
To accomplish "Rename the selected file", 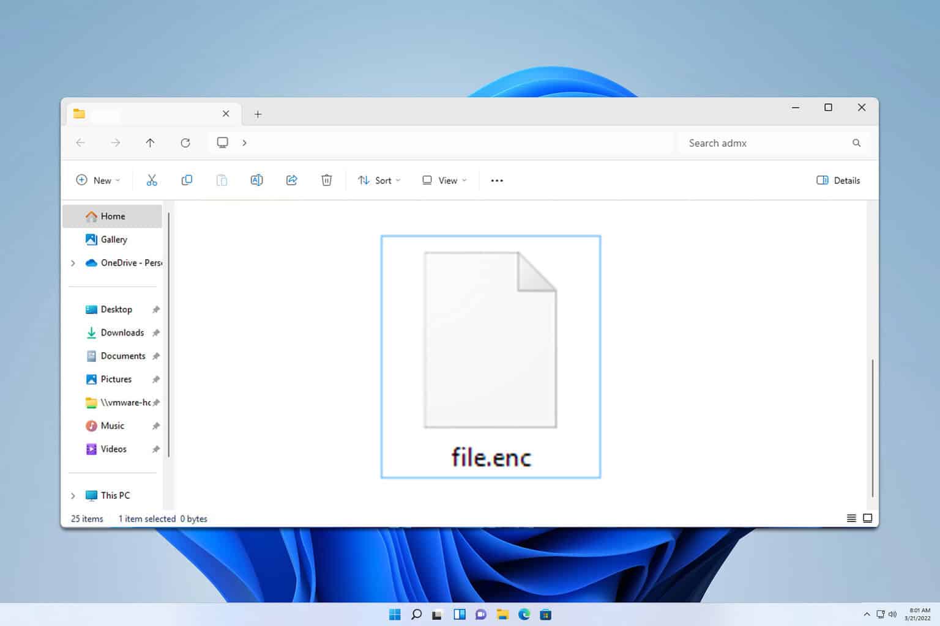I will (x=256, y=180).
